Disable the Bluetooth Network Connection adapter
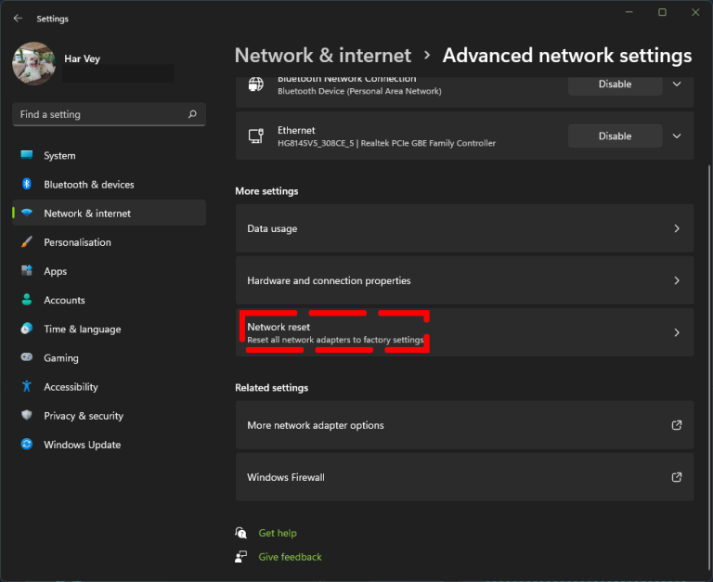The width and height of the screenshot is (713, 582). click(x=615, y=84)
